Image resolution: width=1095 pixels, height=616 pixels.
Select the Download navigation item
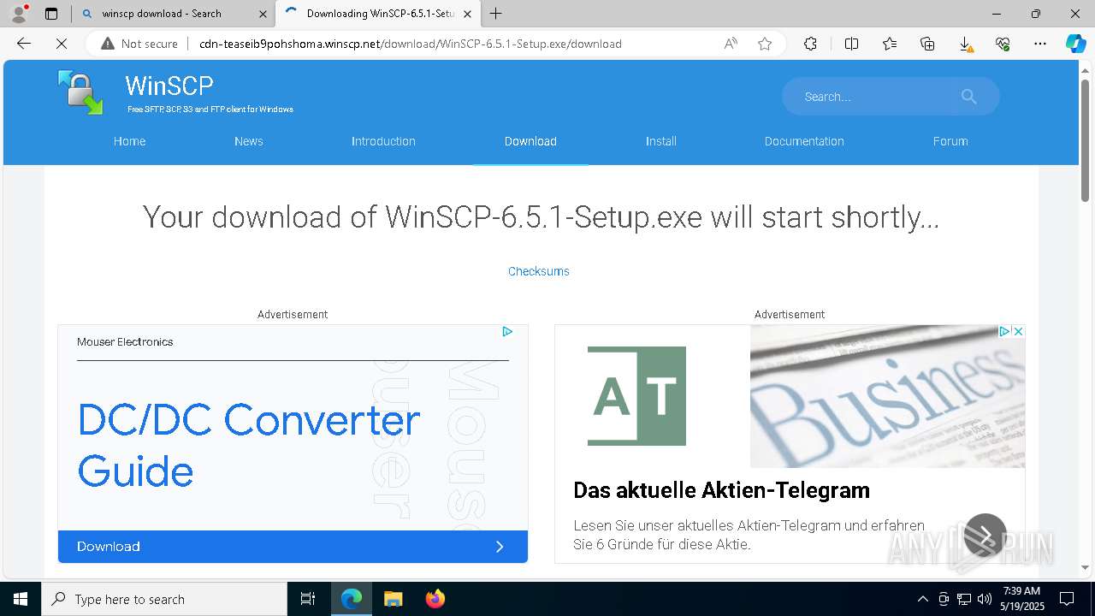tap(530, 141)
